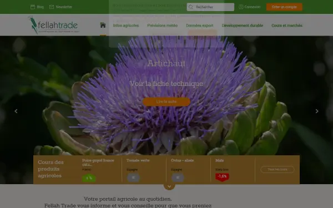Click the Connexion user icon

click(x=241, y=7)
